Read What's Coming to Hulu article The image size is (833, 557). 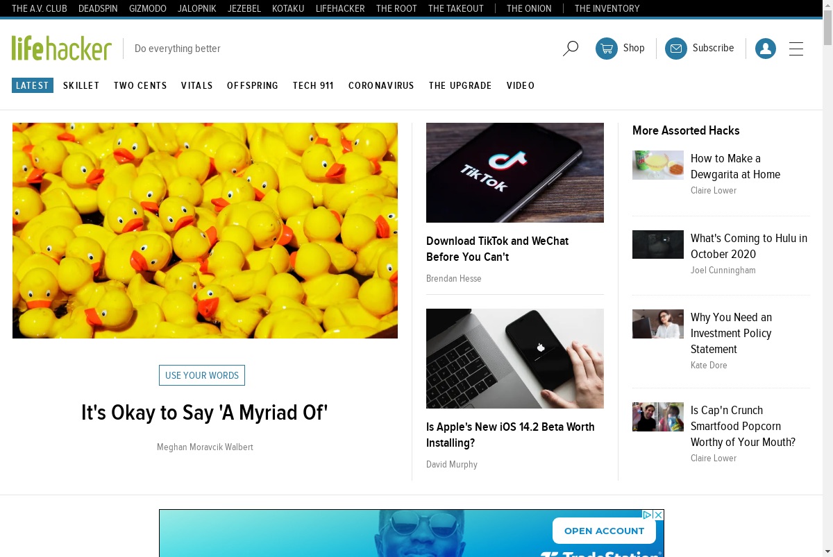tap(749, 246)
